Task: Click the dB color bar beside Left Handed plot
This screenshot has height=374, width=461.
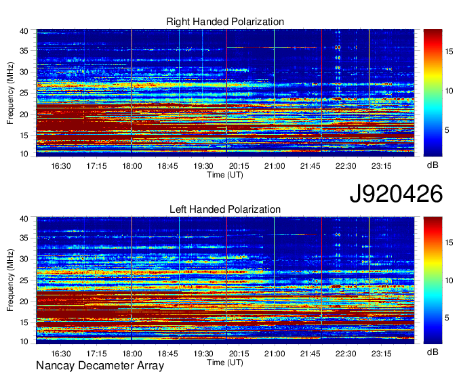Action: coord(433,280)
